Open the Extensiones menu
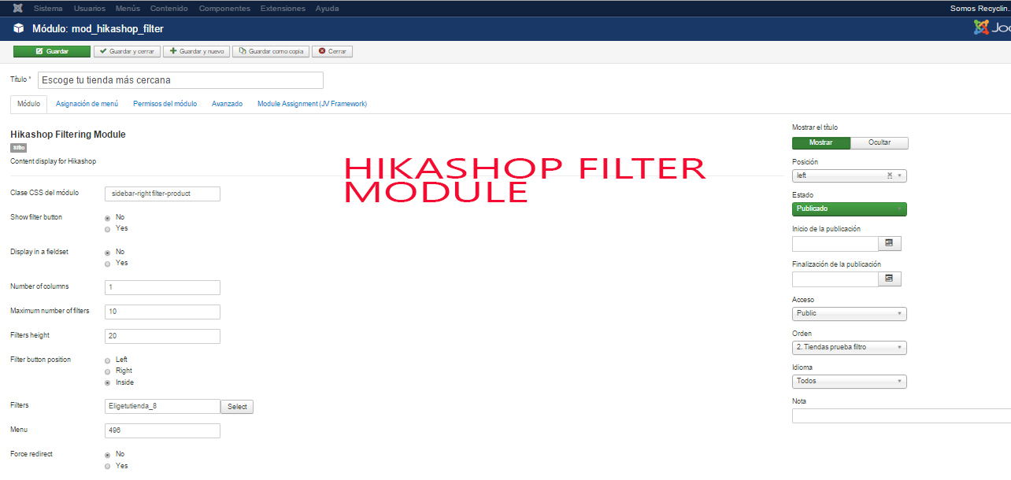The image size is (1011, 480). pos(282,9)
